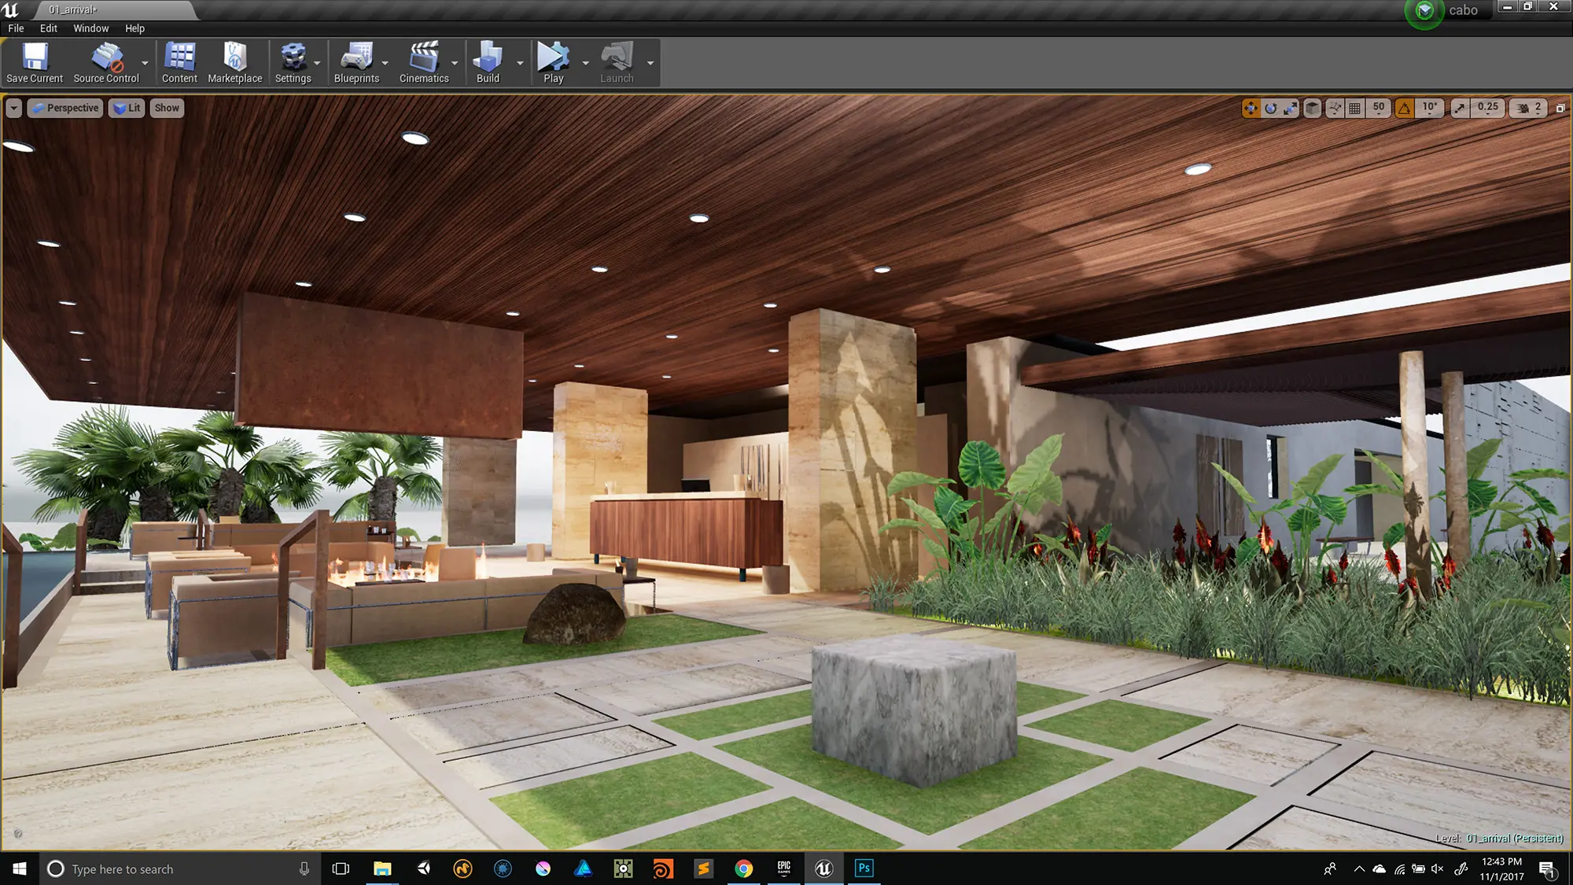Select the rotate gizmo mode
The image size is (1573, 885).
click(1271, 109)
